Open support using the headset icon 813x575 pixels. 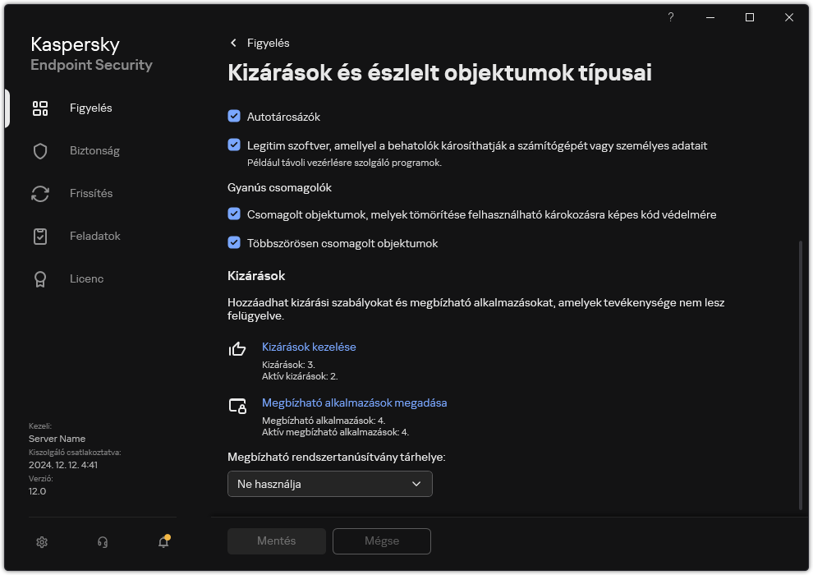[x=102, y=542]
